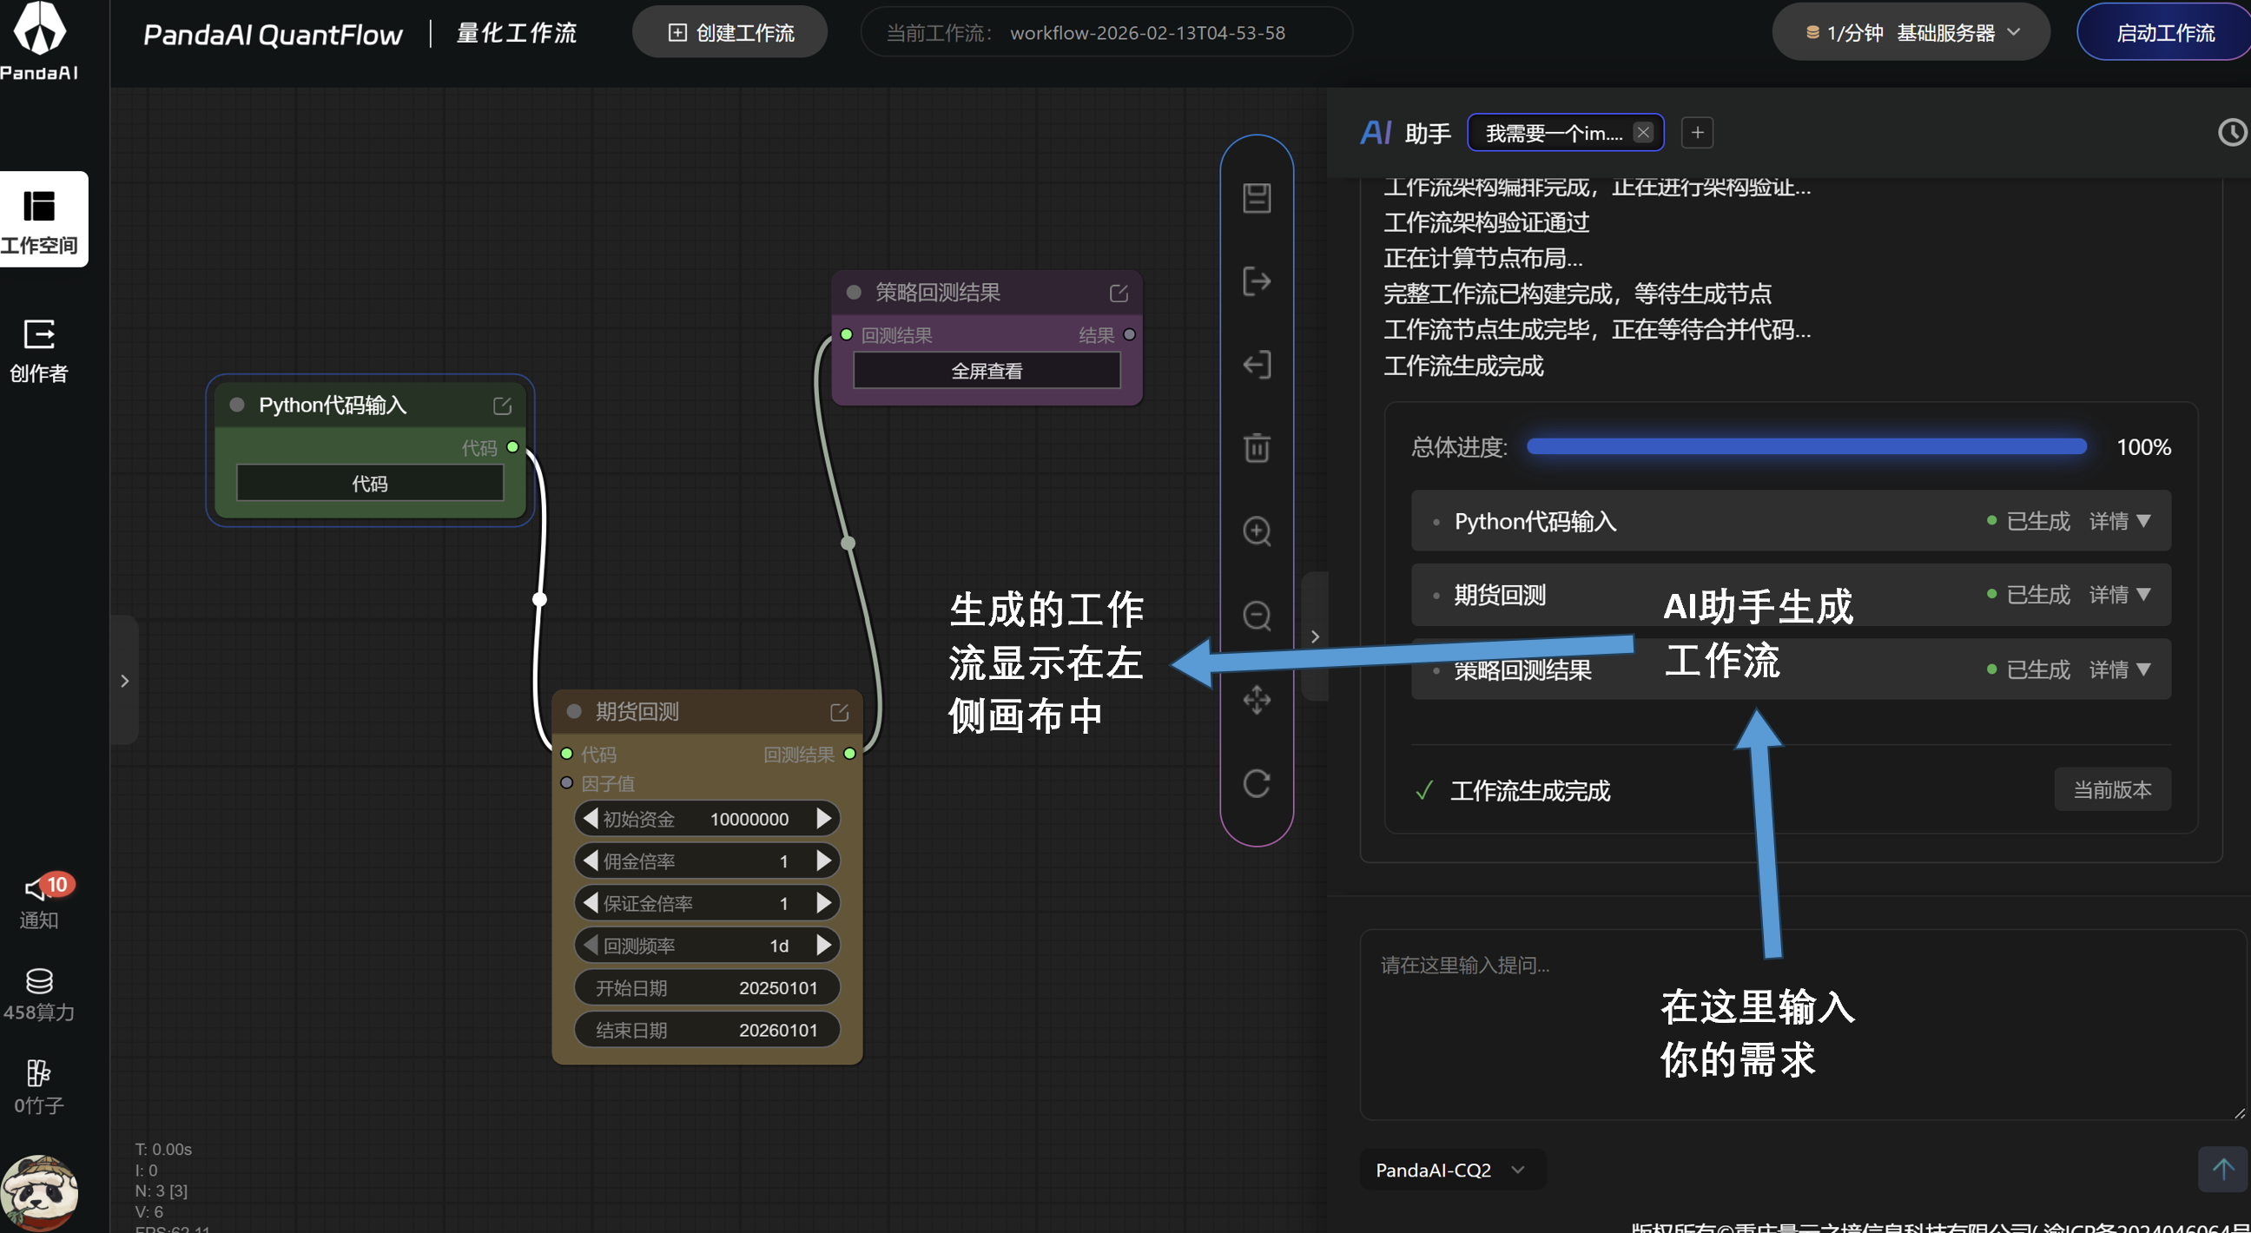Screen dimensions: 2251x1233
Task: Open edit icon on 期货回测 node
Action: click(x=839, y=712)
